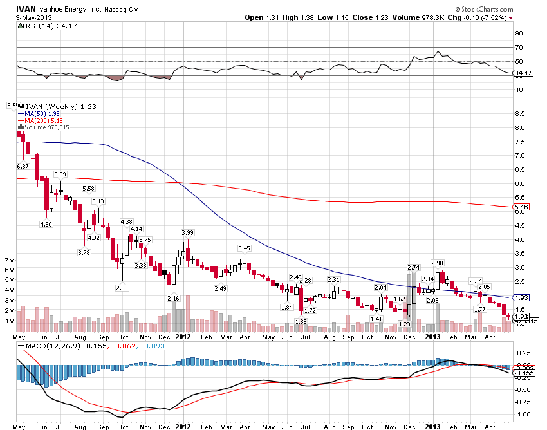Screen dimensions: 547x430
Task: Click the MA(50) 1.93 legend text
Action: [42, 114]
